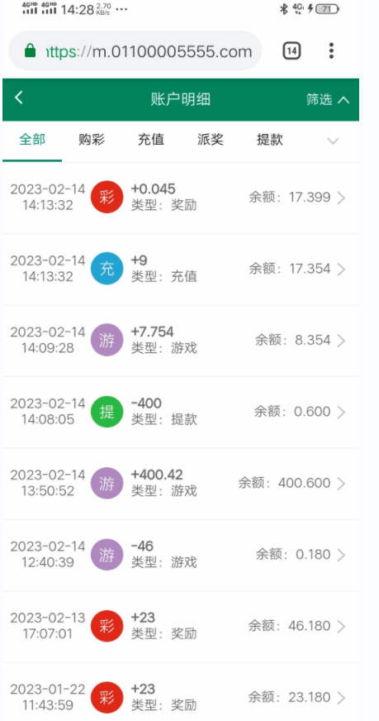Tap the green 提 withdrawal icon
The width and height of the screenshot is (379, 721).
click(107, 412)
